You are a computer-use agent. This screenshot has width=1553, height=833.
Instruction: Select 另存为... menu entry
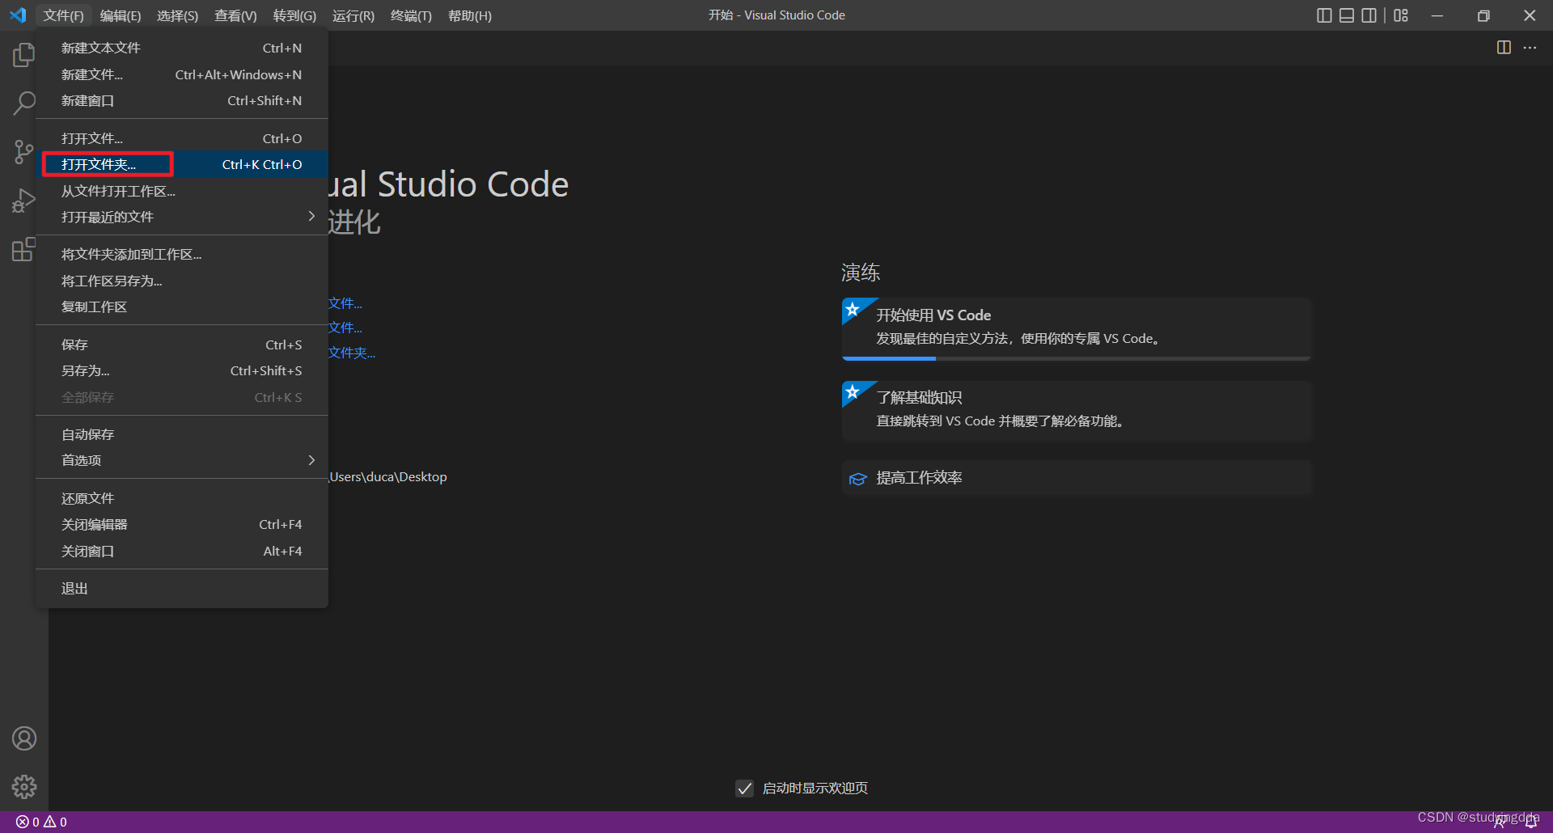(182, 370)
